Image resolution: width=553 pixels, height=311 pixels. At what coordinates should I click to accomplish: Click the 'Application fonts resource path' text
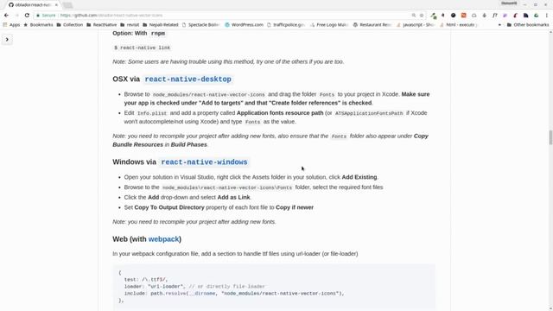(280, 113)
